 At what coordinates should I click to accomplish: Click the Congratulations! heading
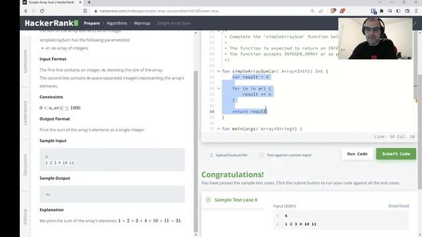coord(233,174)
